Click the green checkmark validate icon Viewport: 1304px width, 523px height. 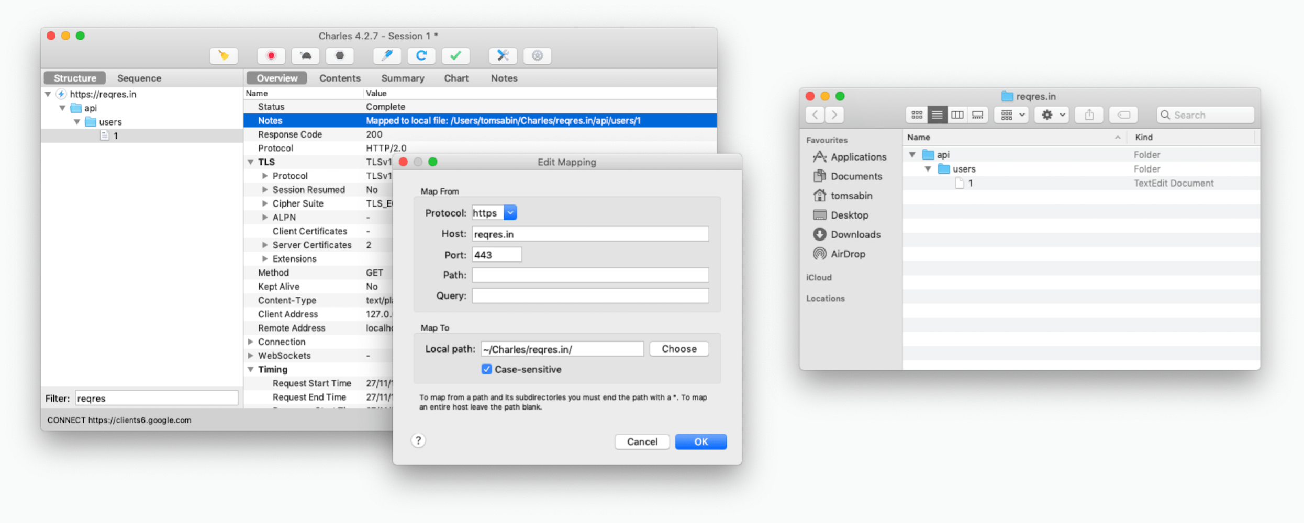tap(456, 55)
